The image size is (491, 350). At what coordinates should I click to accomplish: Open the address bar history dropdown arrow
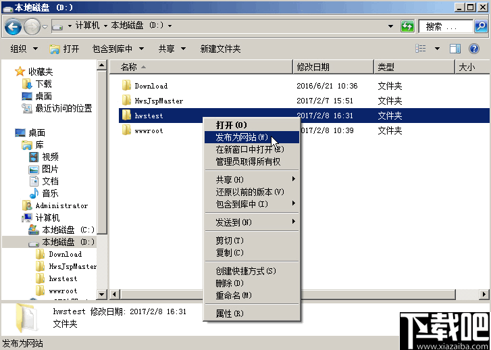(390, 26)
